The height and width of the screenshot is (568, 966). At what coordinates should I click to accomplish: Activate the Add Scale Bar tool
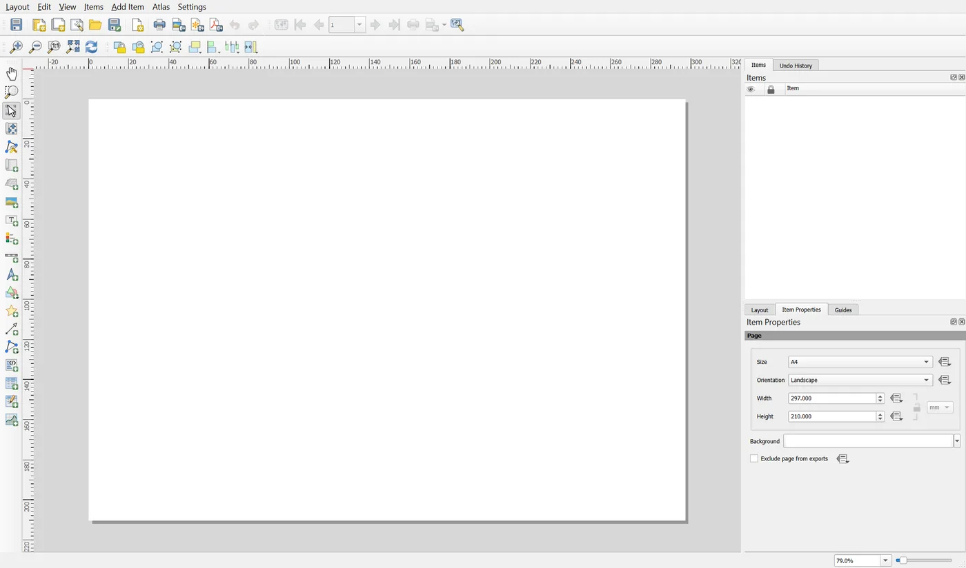[x=12, y=257]
